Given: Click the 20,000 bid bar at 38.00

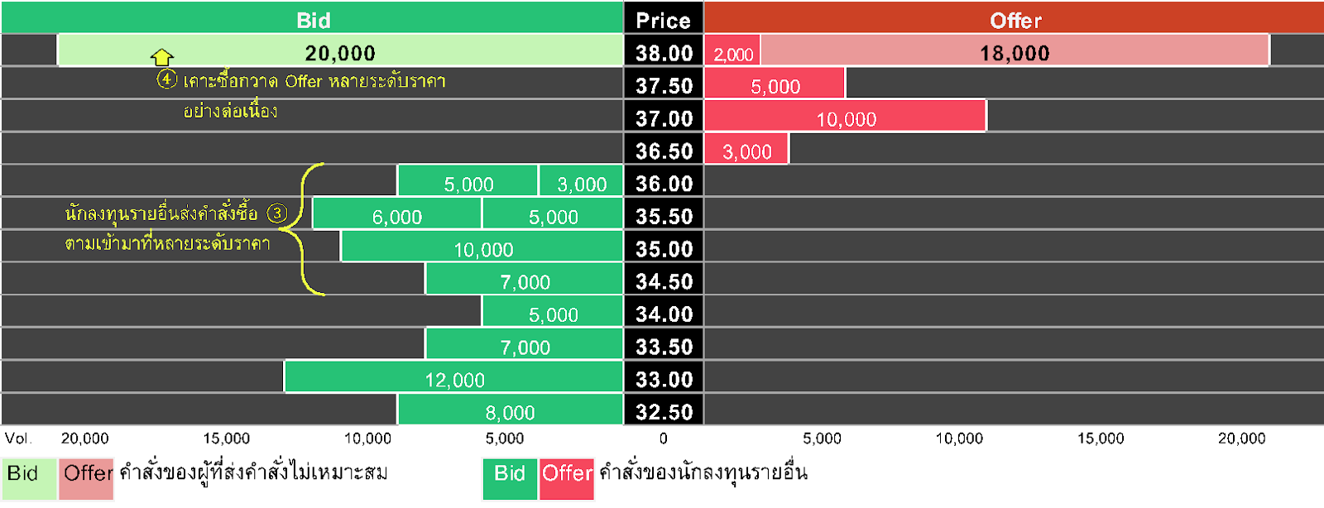Looking at the screenshot, I should (x=340, y=51).
